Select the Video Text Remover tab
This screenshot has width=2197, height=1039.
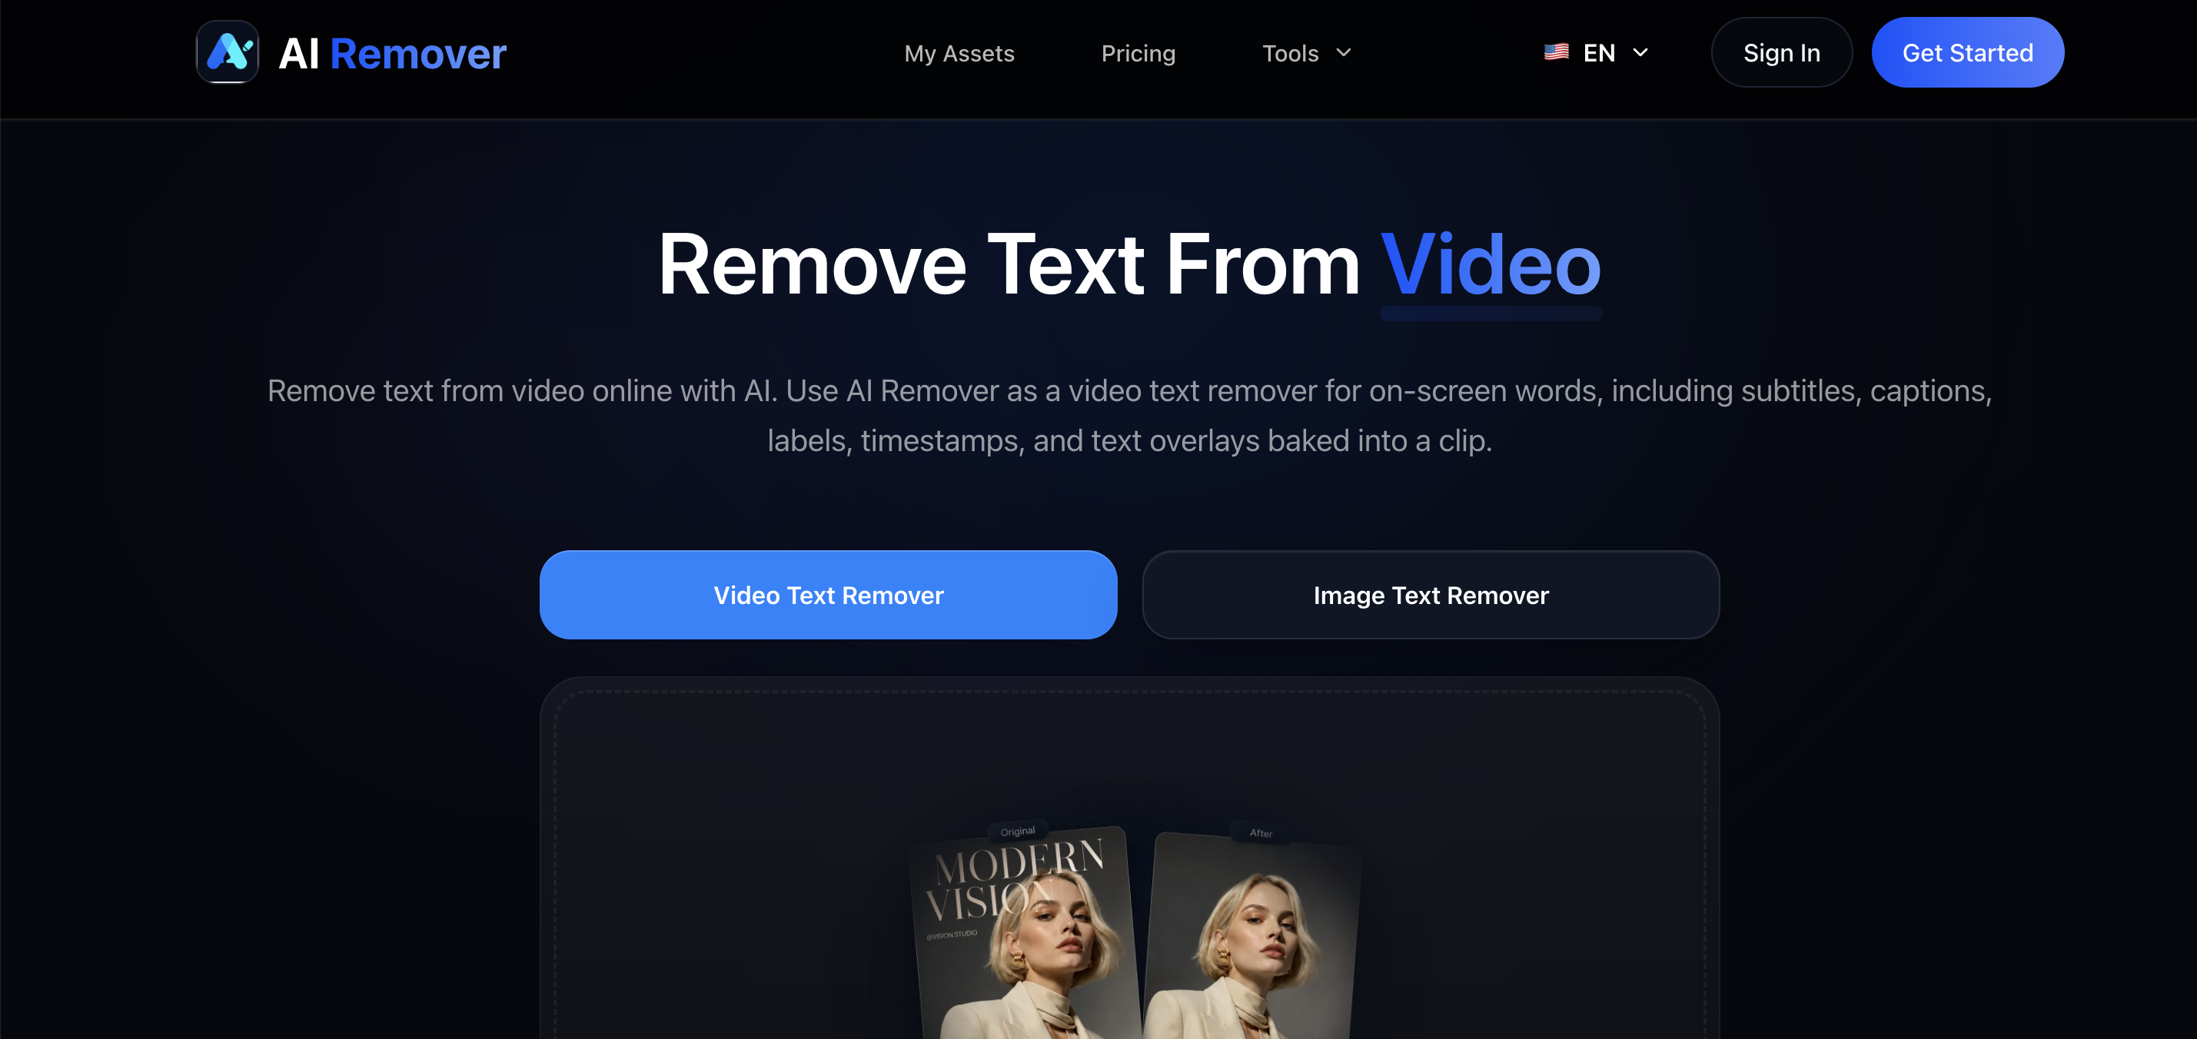click(x=828, y=595)
